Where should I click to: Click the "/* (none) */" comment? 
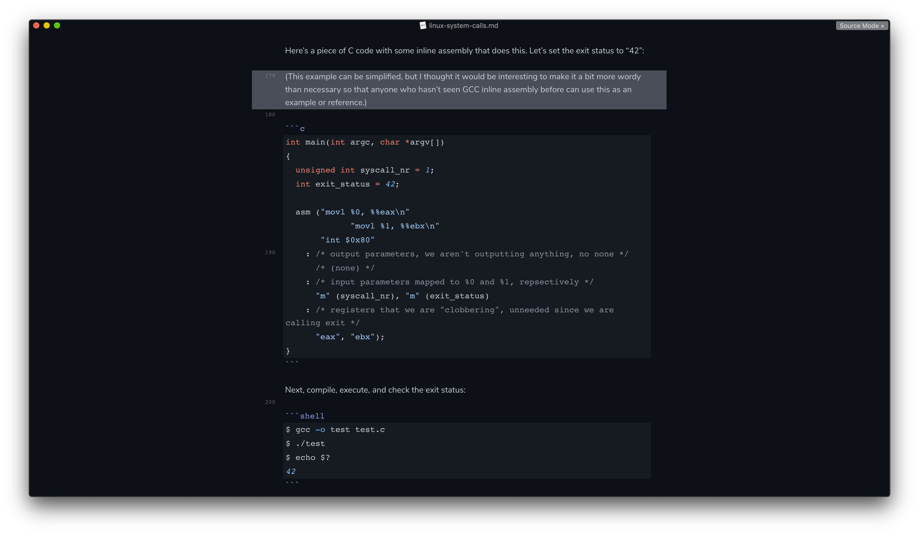(345, 268)
